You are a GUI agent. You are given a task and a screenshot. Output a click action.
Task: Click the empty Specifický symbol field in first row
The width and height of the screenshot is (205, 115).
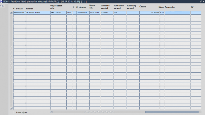[133, 13]
